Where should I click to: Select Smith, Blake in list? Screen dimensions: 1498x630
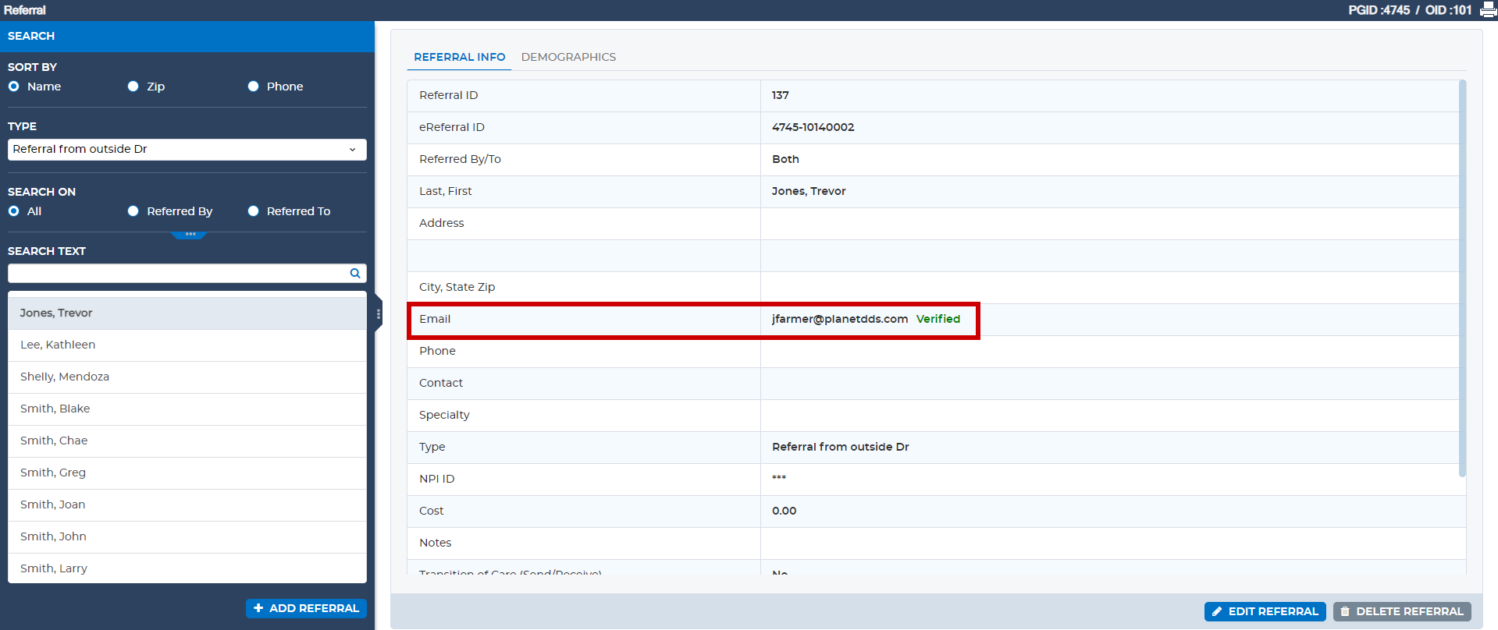(187, 409)
